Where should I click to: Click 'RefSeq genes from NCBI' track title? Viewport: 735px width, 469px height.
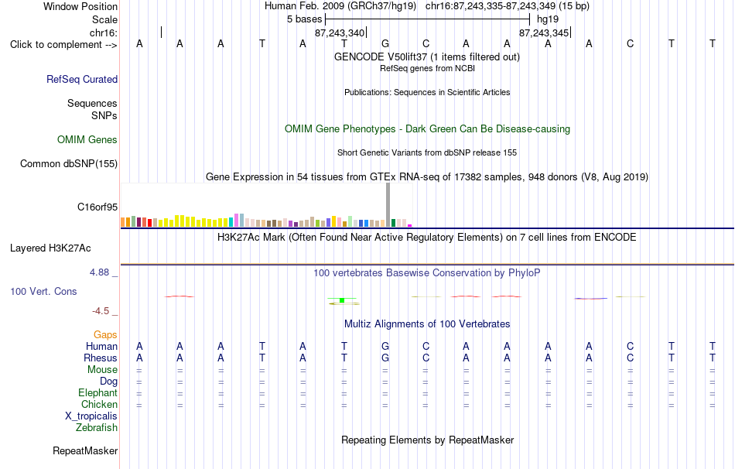(427, 68)
